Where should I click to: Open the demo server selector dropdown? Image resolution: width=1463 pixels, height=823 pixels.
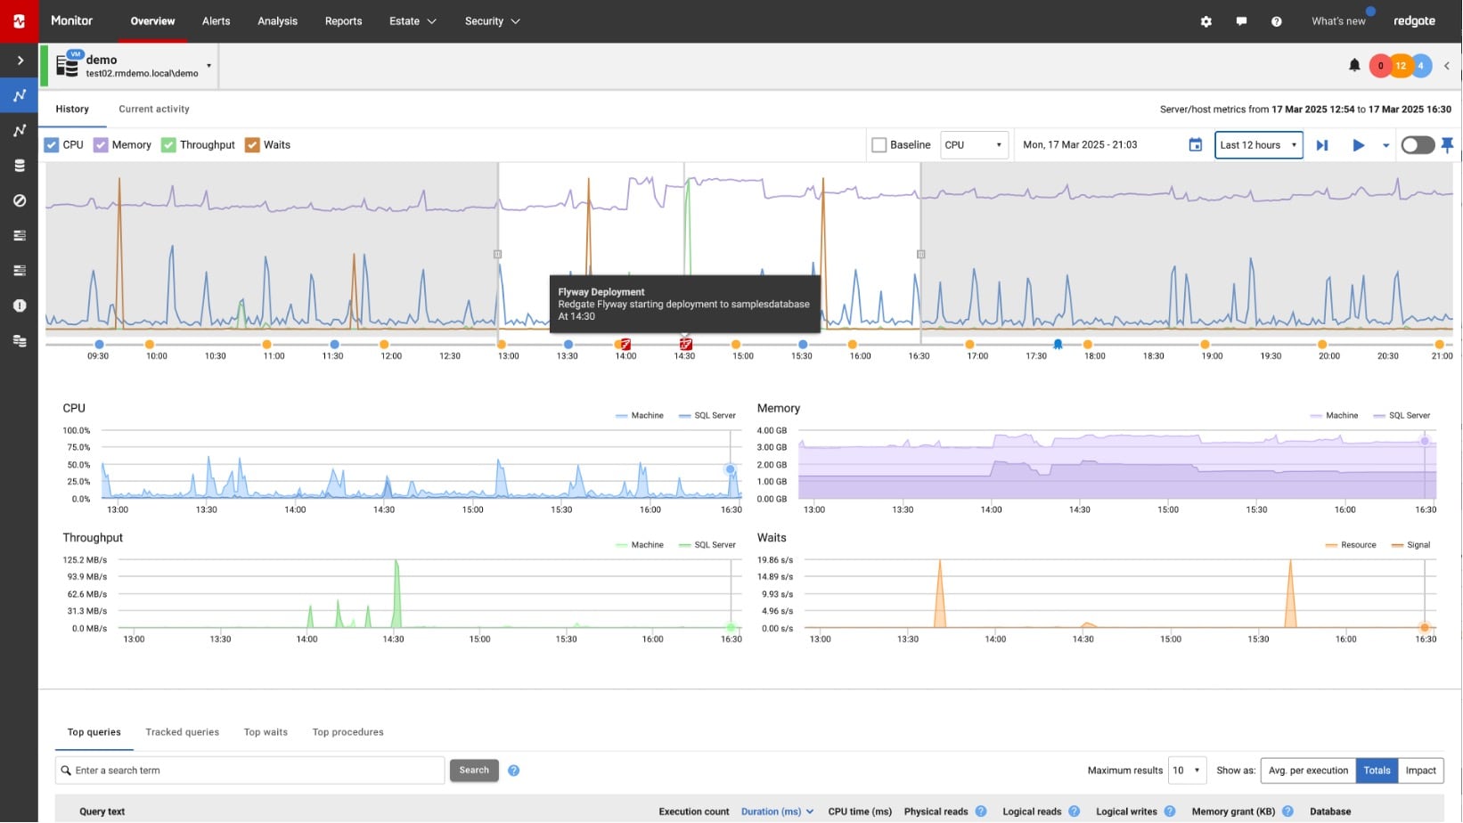point(209,66)
